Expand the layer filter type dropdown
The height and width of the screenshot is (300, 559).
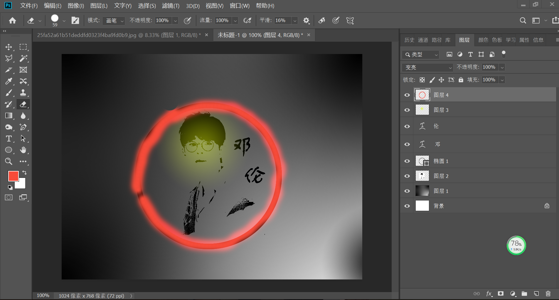click(x=437, y=55)
